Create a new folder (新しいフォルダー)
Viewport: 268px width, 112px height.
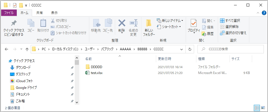point(149,28)
